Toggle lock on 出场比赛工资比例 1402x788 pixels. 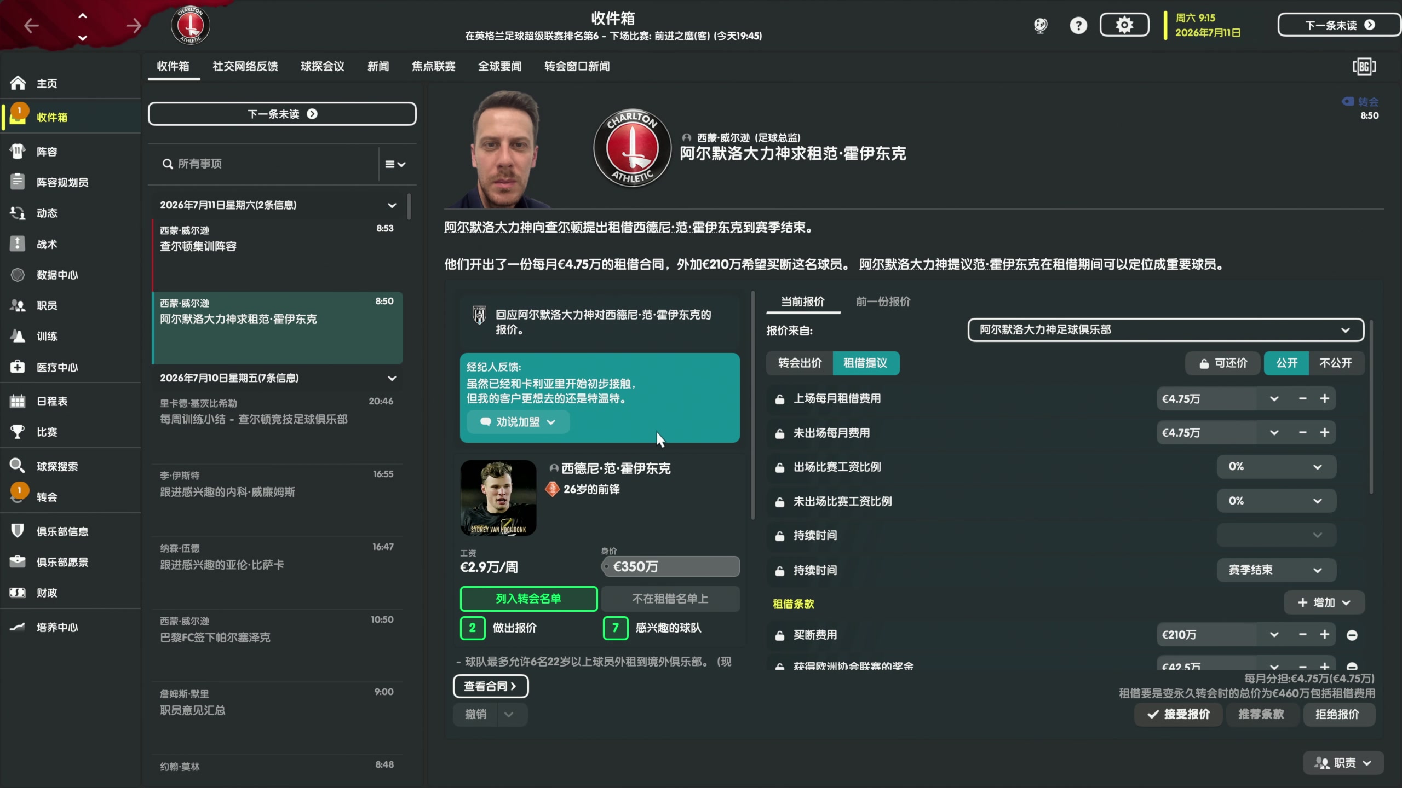point(779,467)
